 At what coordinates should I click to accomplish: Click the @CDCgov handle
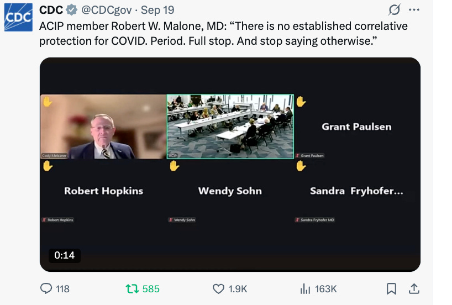pos(107,10)
